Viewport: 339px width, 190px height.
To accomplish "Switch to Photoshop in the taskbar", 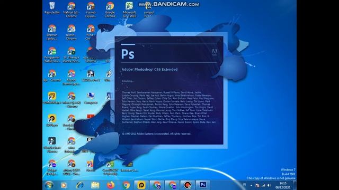I will pos(203,185).
